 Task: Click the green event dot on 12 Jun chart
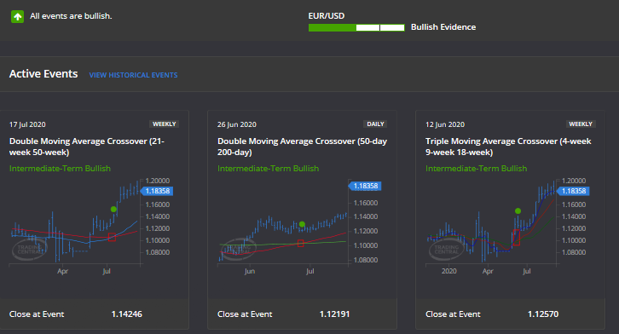(x=518, y=211)
